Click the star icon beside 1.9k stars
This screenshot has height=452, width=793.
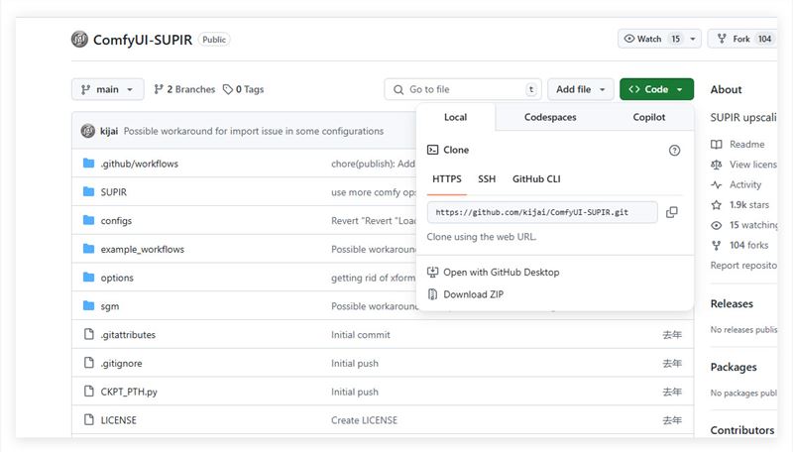[716, 205]
